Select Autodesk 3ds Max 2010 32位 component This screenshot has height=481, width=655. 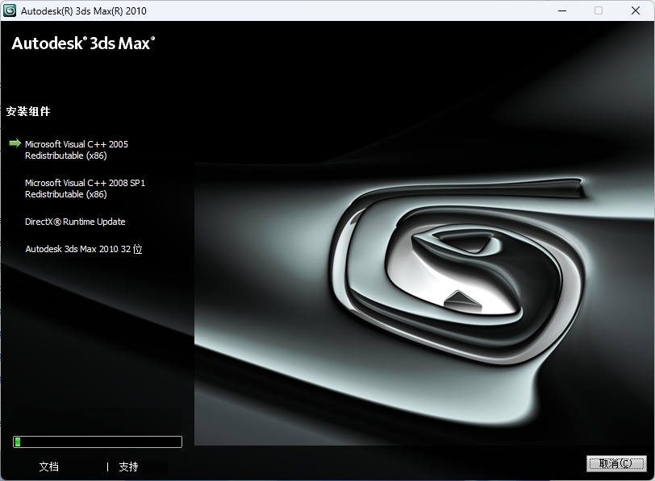coord(83,249)
